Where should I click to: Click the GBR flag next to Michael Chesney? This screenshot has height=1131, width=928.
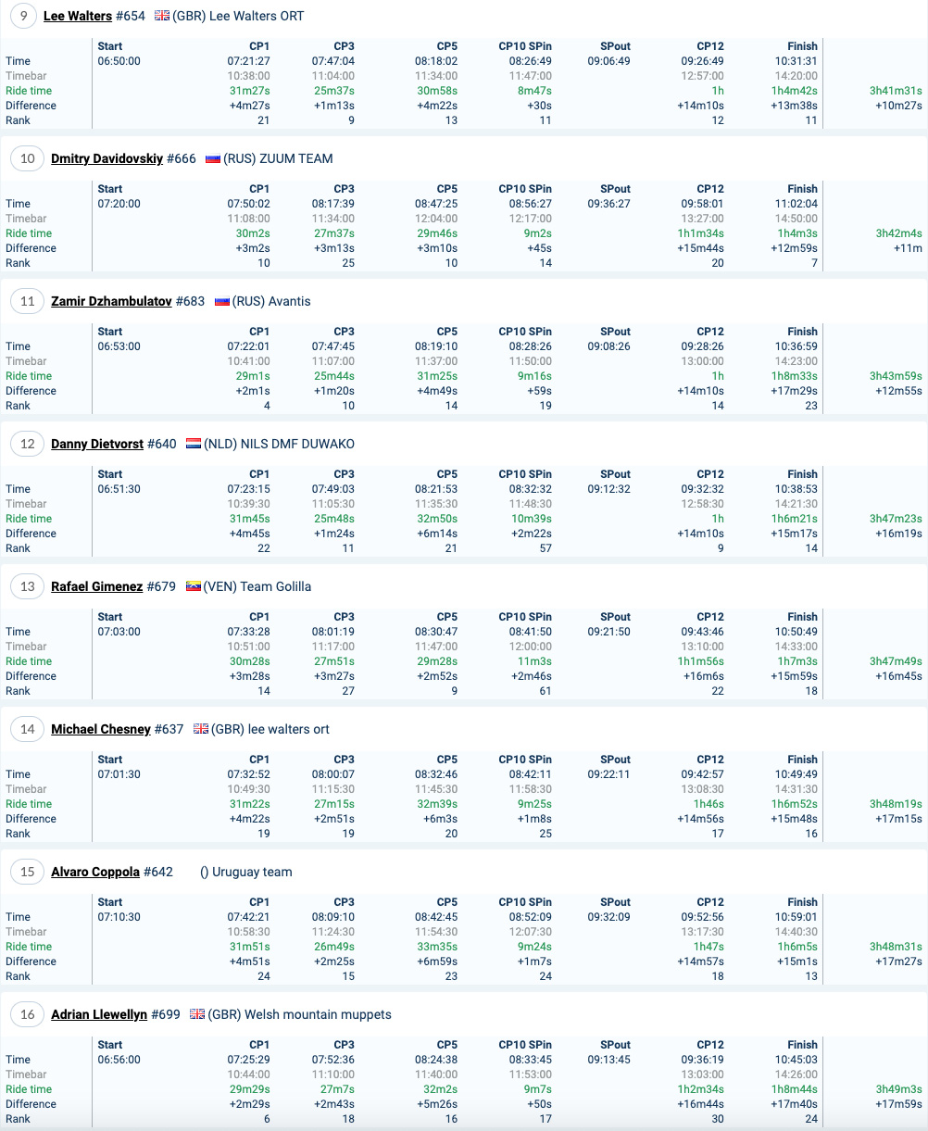[x=201, y=729]
